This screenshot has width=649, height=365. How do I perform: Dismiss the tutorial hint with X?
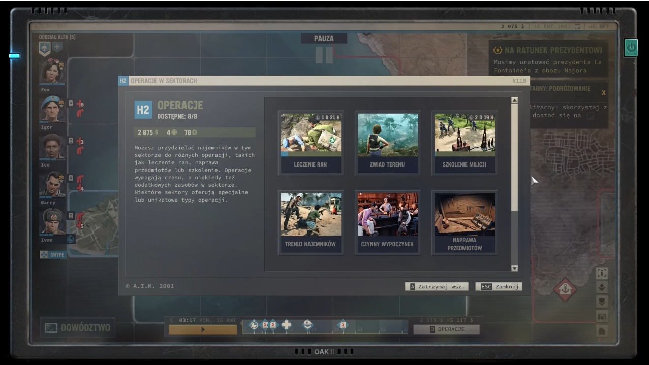[603, 93]
